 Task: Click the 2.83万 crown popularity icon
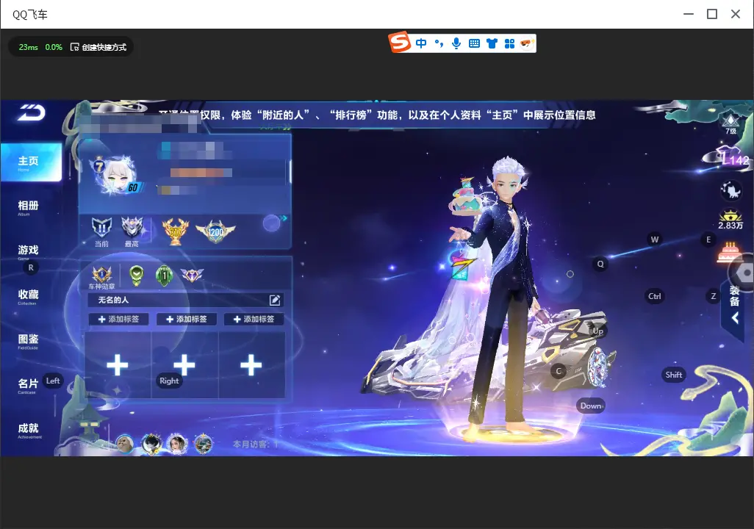coord(730,220)
